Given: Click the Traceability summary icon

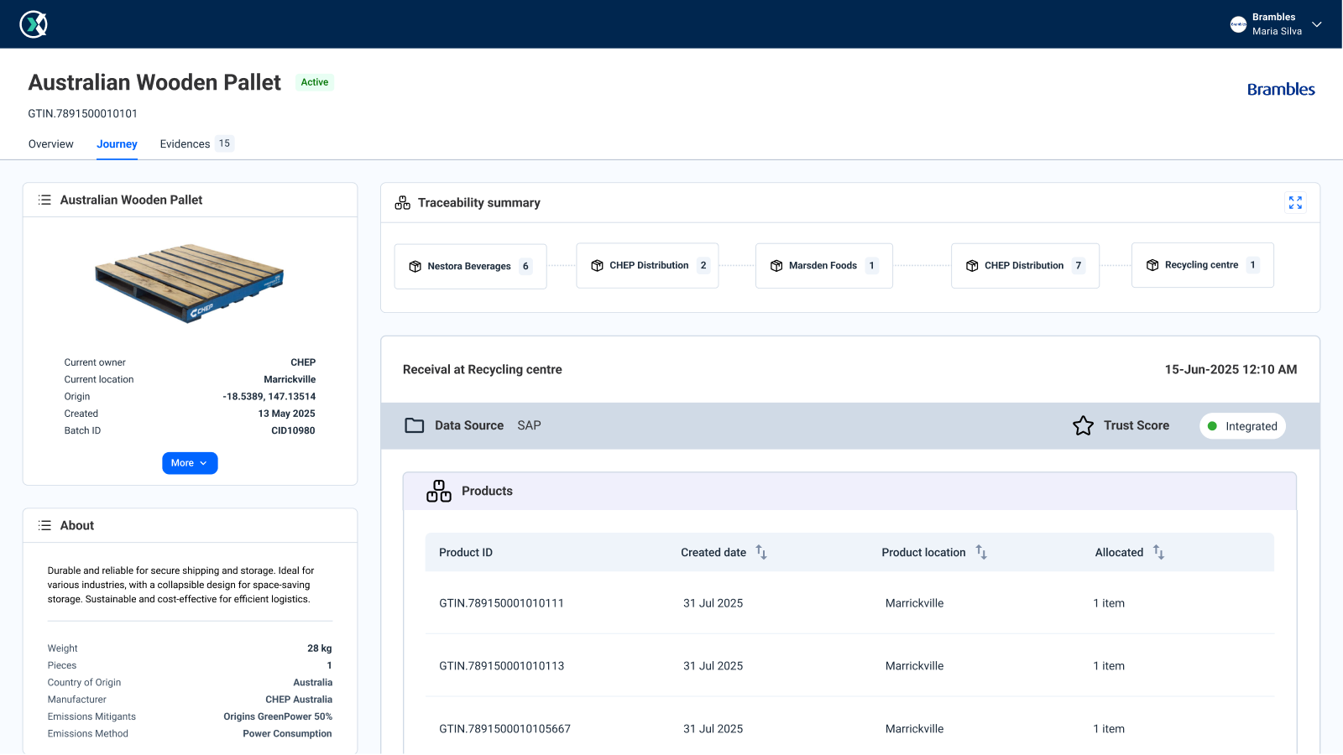Looking at the screenshot, I should [x=403, y=203].
